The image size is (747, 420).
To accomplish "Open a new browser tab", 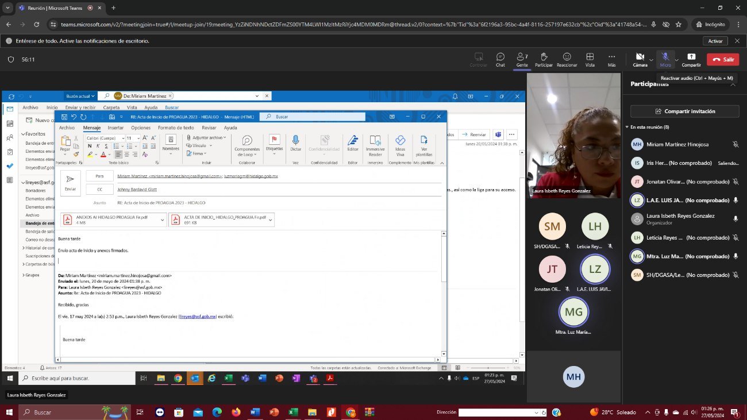I will (x=113, y=8).
